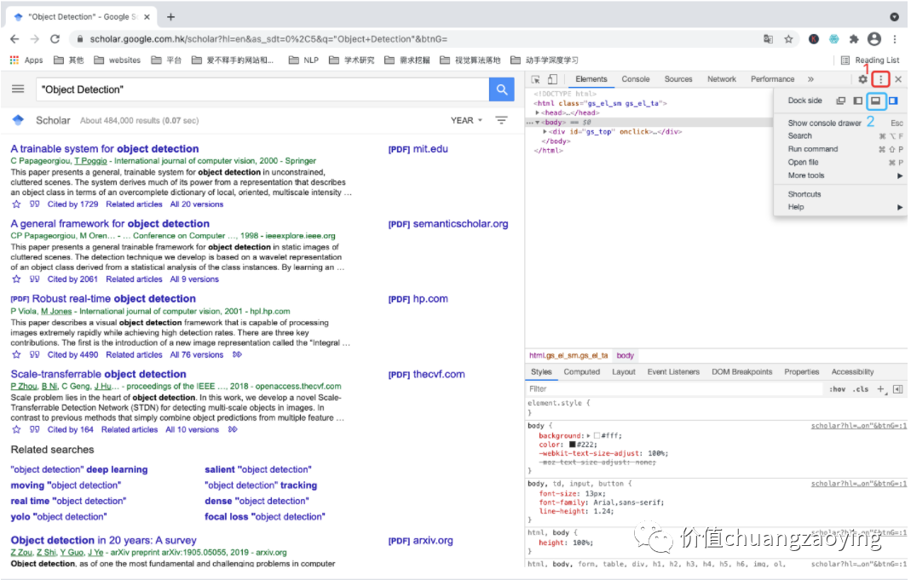Screen dimensions: 911x580
Task: Open 'All 76 versions' link
Action: pyautogui.click(x=196, y=355)
